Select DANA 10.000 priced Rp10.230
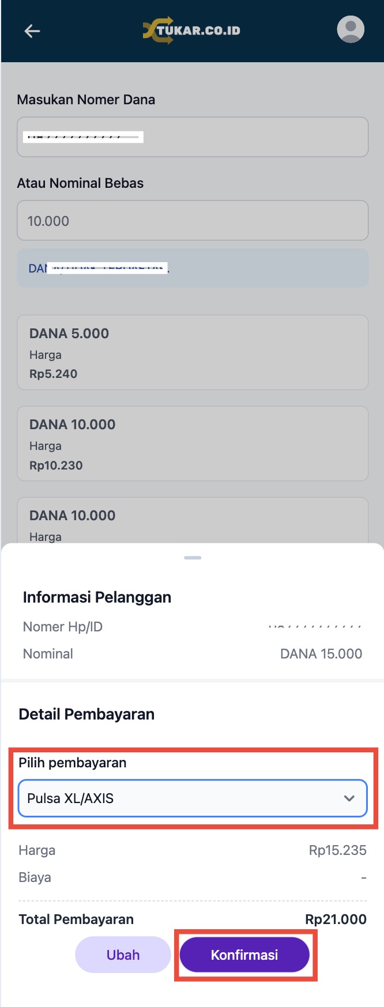Viewport: 384px width, 1007px height. [x=193, y=444]
